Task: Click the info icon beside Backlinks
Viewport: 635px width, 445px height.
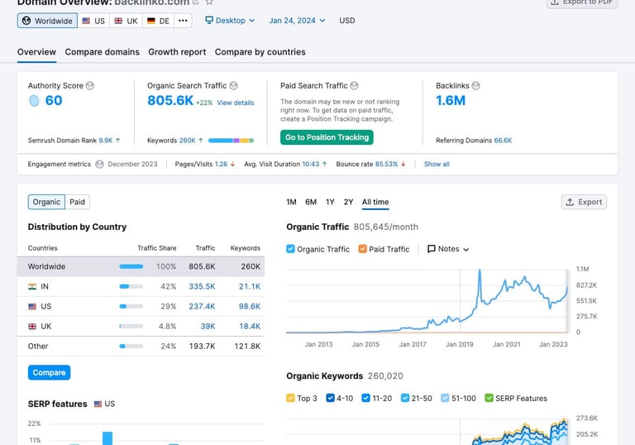Action: [x=476, y=85]
